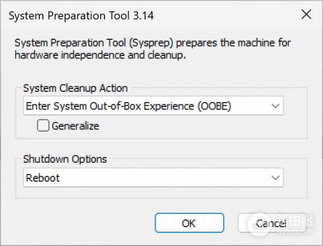Click the Shutdown Options group label
Viewport: 323px width, 246px height.
click(x=65, y=159)
